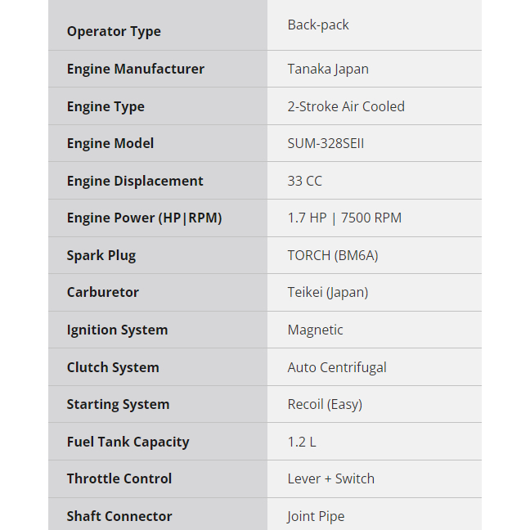The height and width of the screenshot is (530, 530).
Task: Select the 33 CC value
Action: pyautogui.click(x=305, y=181)
